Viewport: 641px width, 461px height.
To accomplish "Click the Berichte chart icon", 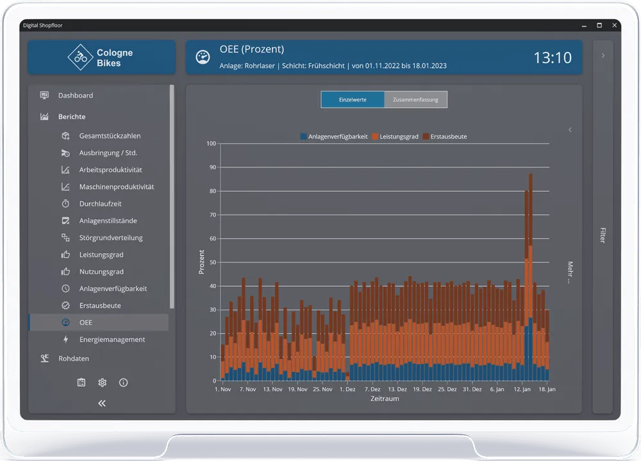I will coord(44,117).
